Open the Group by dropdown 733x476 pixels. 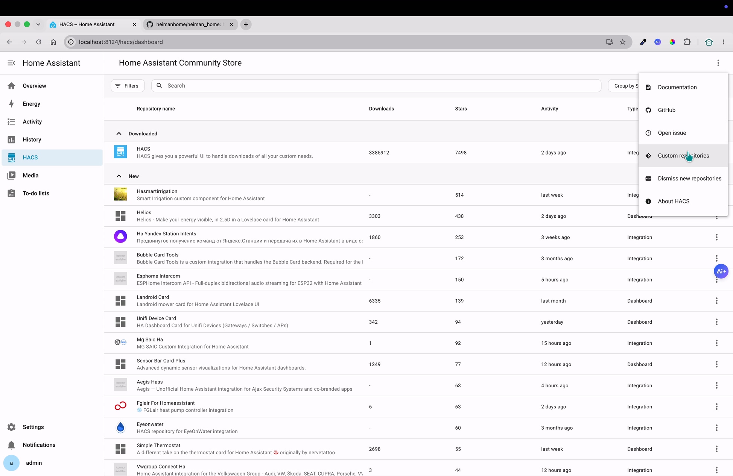pos(624,86)
